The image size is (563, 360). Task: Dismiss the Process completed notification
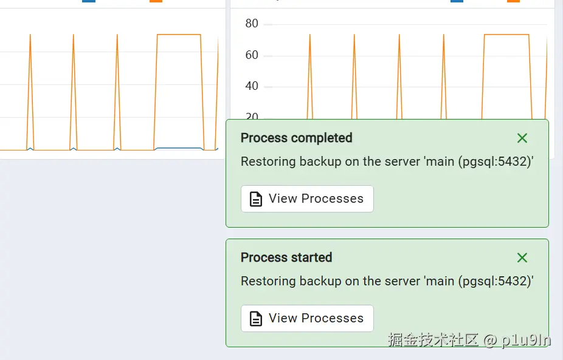(x=522, y=138)
